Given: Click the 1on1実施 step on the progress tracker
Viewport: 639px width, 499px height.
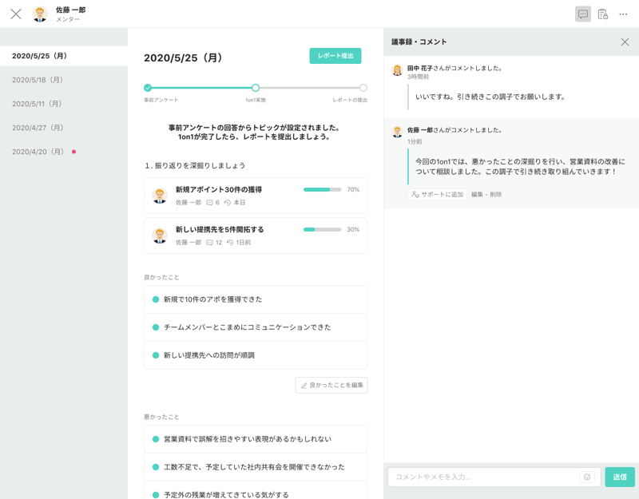Looking at the screenshot, I should pos(256,88).
